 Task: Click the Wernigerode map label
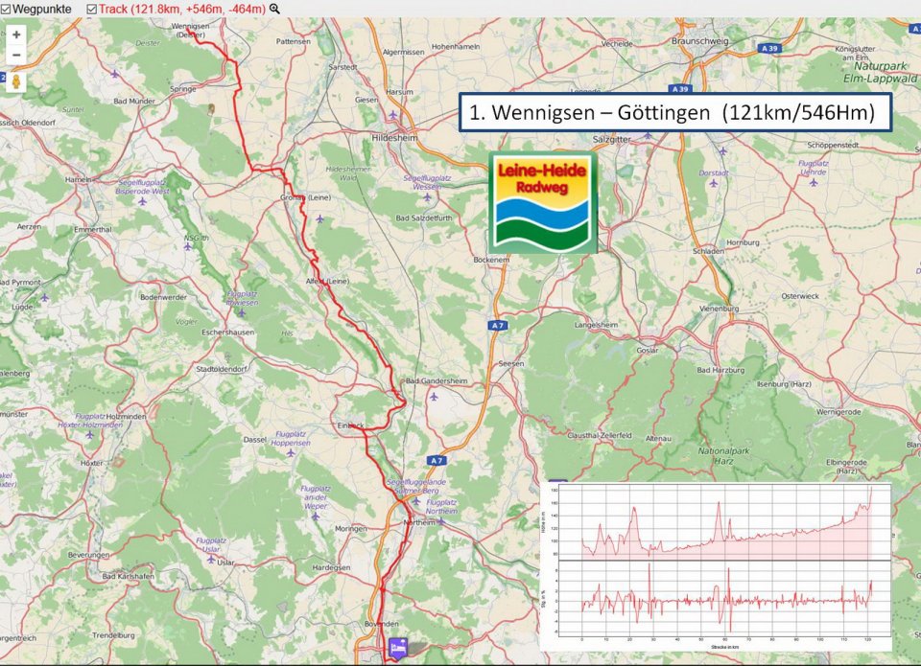click(838, 412)
